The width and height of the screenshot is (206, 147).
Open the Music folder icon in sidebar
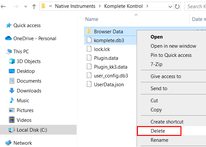(x=12, y=101)
